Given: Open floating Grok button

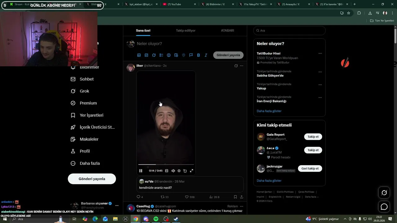Looking at the screenshot, I should (x=384, y=193).
